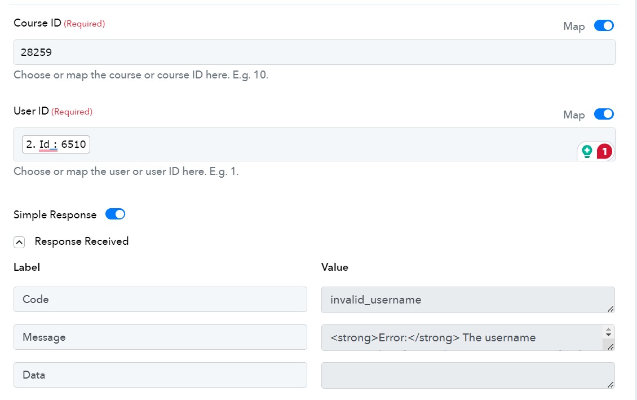637x400 pixels.
Task: Select the mapped '2. Id : 6510' tag
Action: click(56, 144)
